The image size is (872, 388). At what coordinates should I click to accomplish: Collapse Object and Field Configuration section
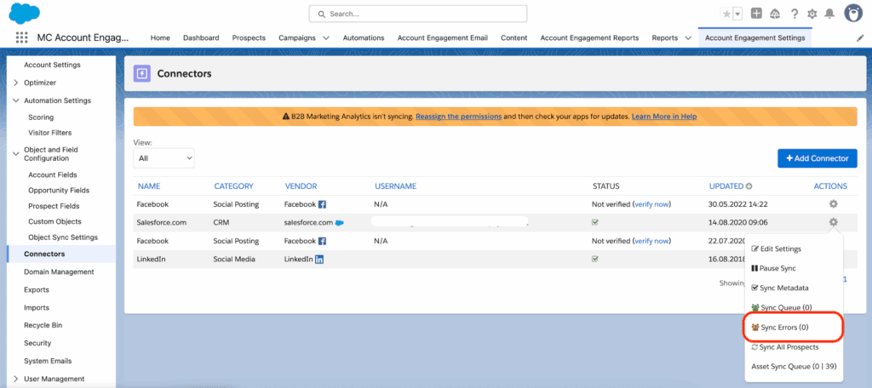[x=16, y=154]
